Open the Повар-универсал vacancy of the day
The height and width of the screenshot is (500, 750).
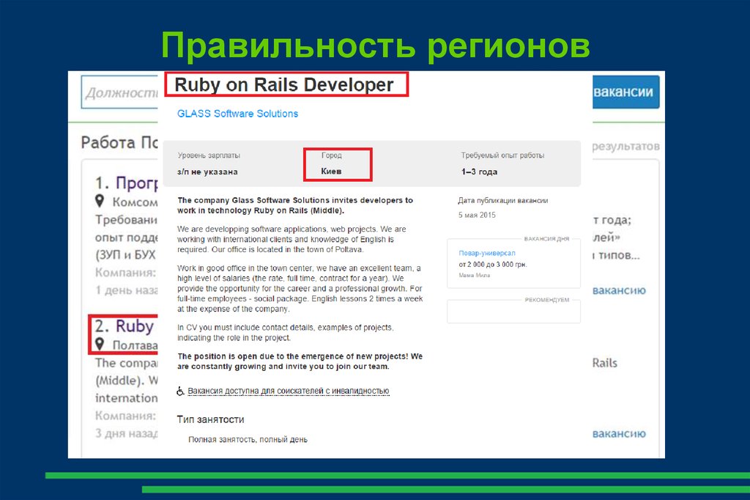click(x=488, y=252)
